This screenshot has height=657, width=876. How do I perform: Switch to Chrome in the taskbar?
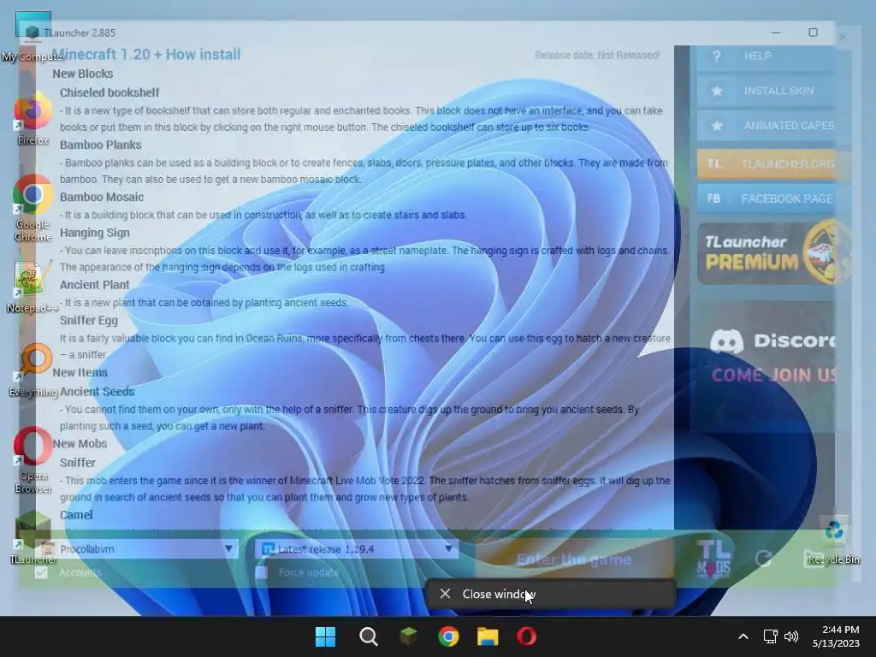[448, 636]
